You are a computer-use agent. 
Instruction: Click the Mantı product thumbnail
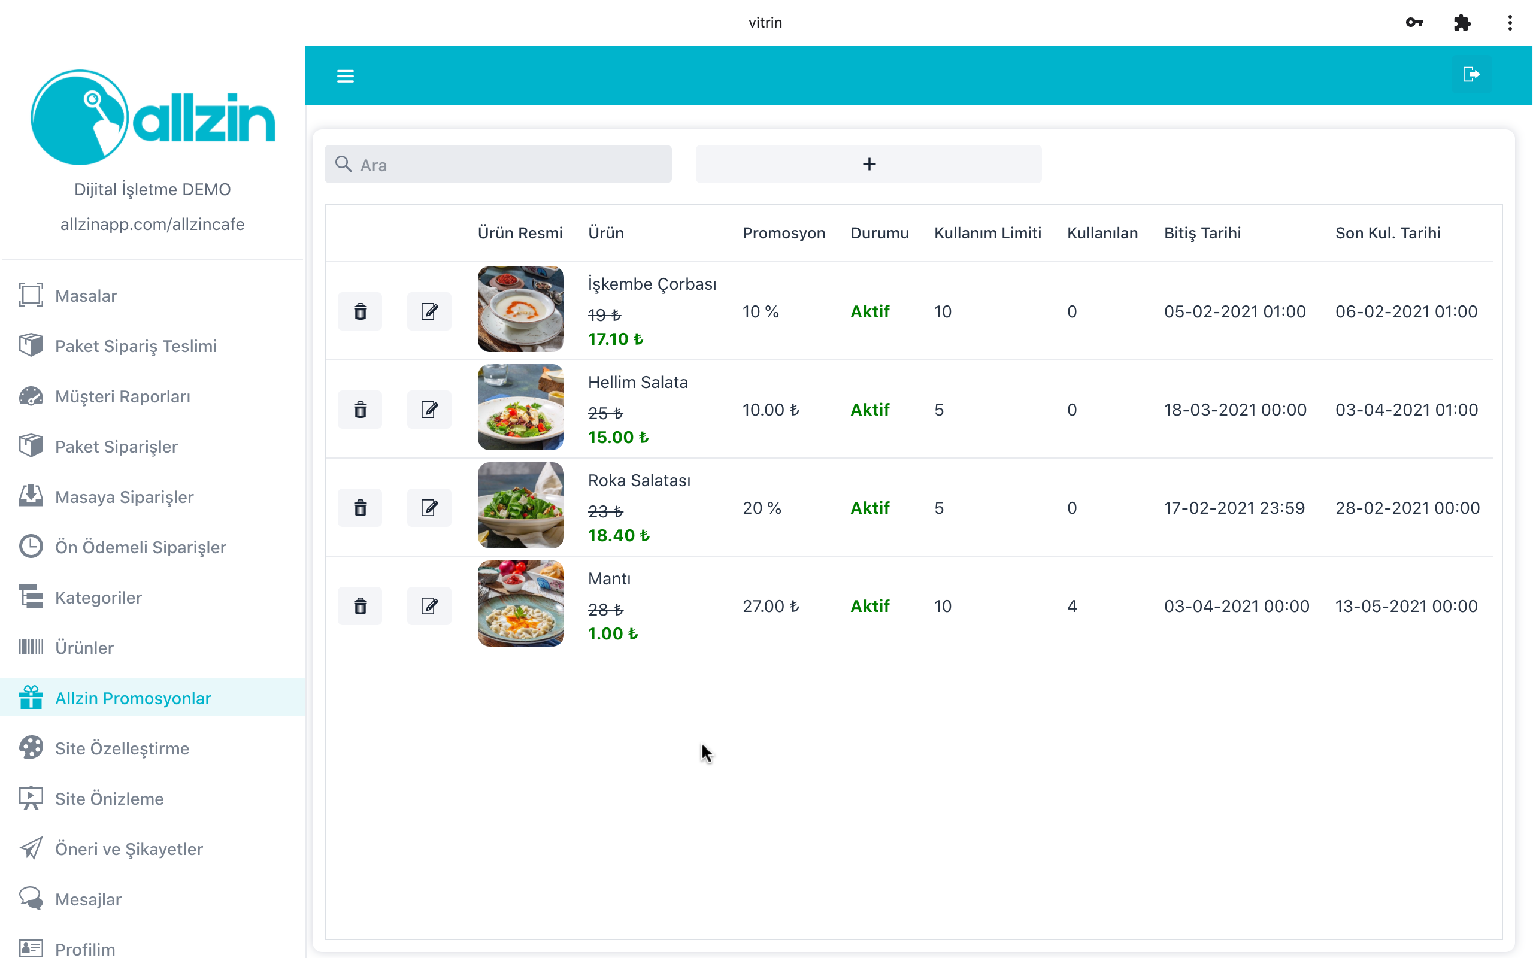point(521,603)
